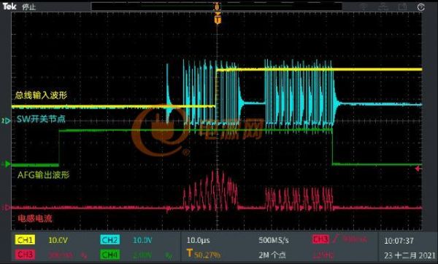
Task: Select the orange trigger position T marker
Action: (x=218, y=20)
